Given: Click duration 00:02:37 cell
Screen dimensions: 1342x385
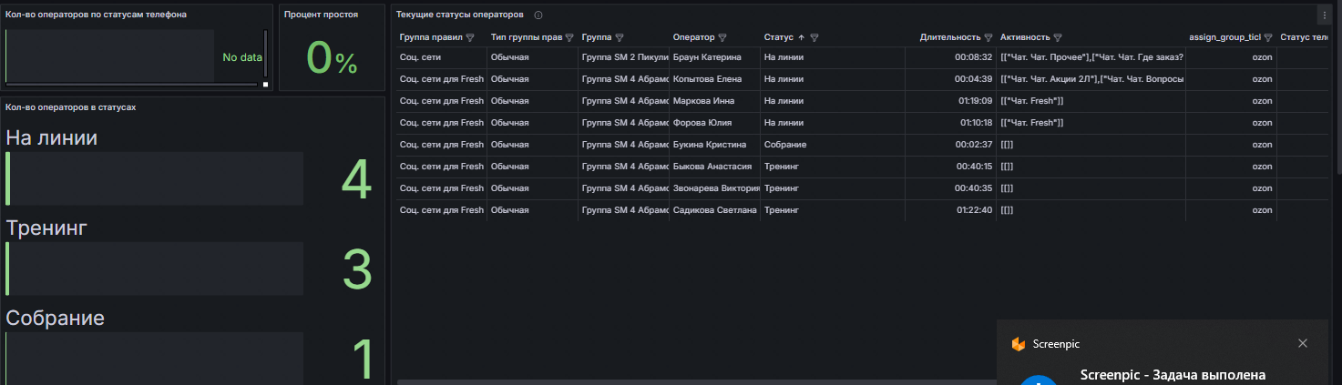Looking at the screenshot, I should 951,145.
